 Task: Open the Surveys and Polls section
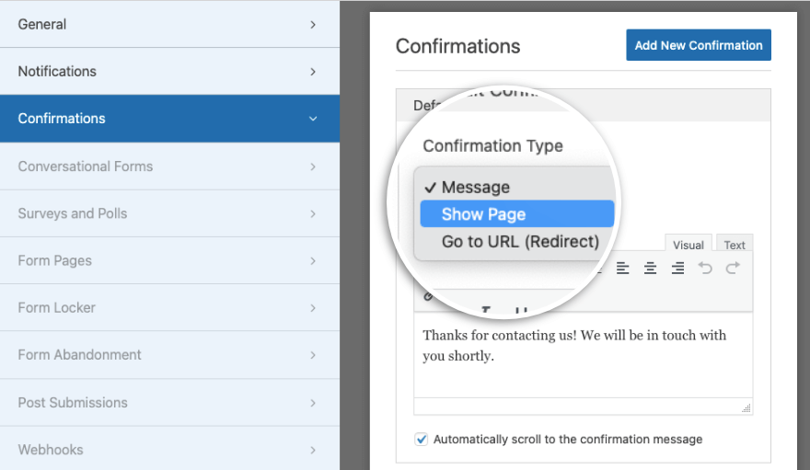[x=169, y=213]
